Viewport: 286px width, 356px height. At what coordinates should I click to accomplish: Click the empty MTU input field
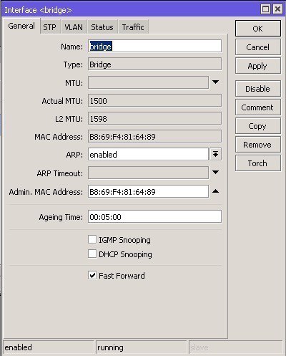pyautogui.click(x=148, y=82)
